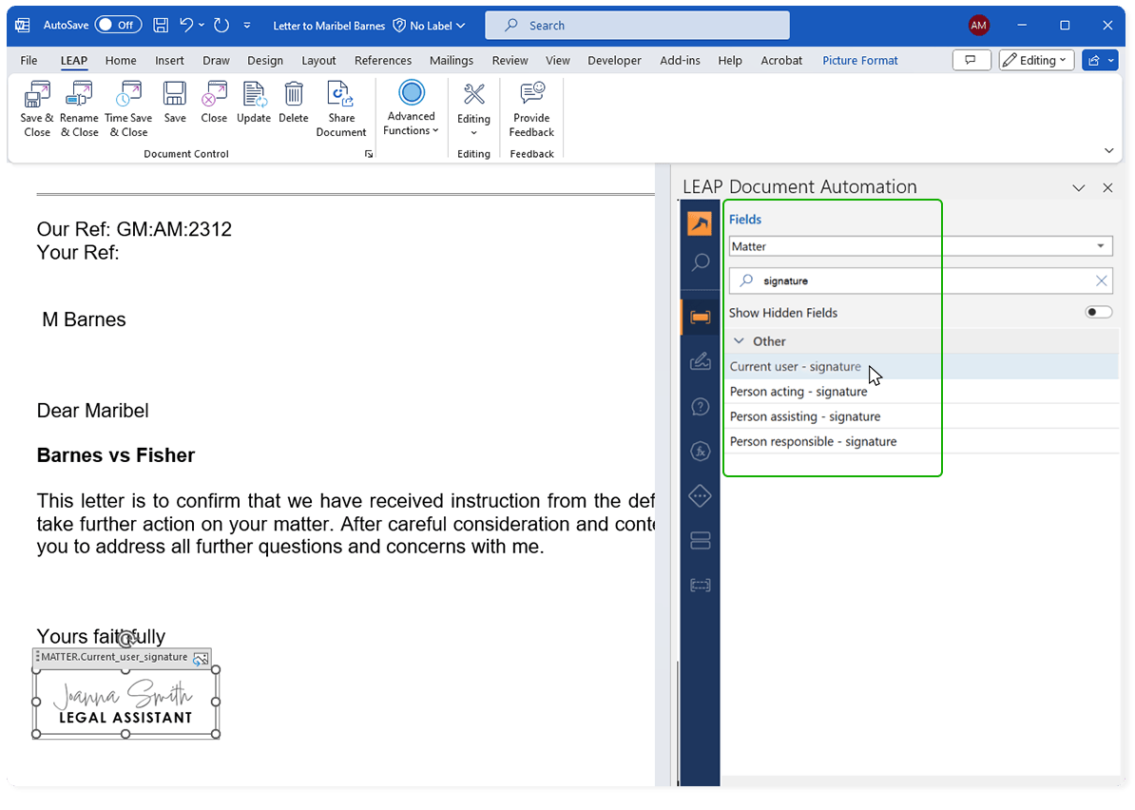
Task: Click Share Document icon
Action: (x=341, y=109)
